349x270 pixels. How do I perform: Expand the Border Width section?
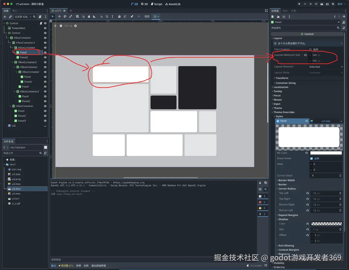pos(286,180)
